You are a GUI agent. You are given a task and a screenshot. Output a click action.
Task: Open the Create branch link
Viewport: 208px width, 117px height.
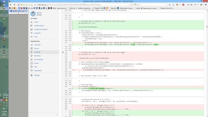(39, 26)
